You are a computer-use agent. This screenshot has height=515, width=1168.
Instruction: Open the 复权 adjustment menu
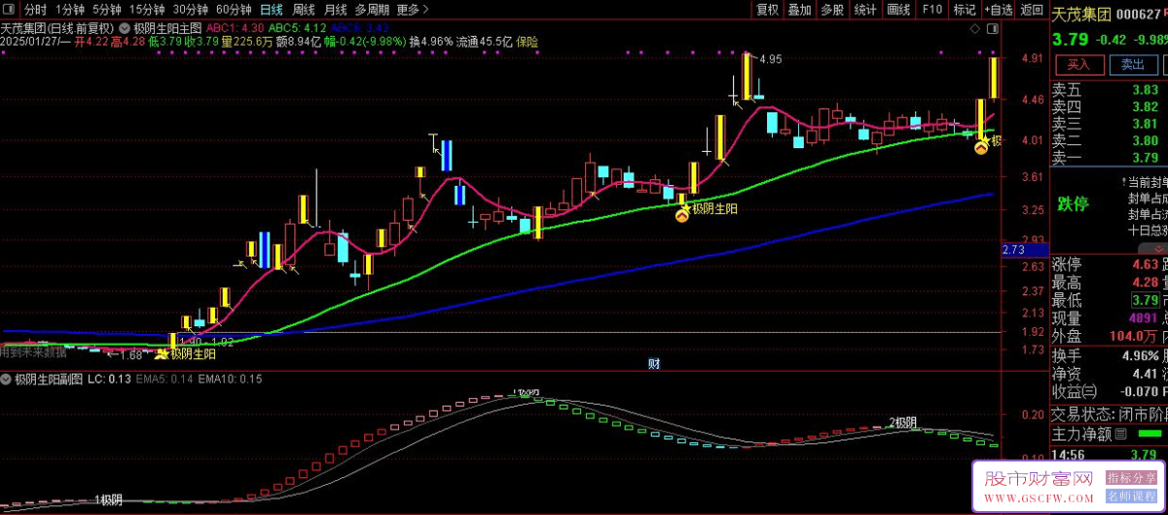pyautogui.click(x=767, y=10)
